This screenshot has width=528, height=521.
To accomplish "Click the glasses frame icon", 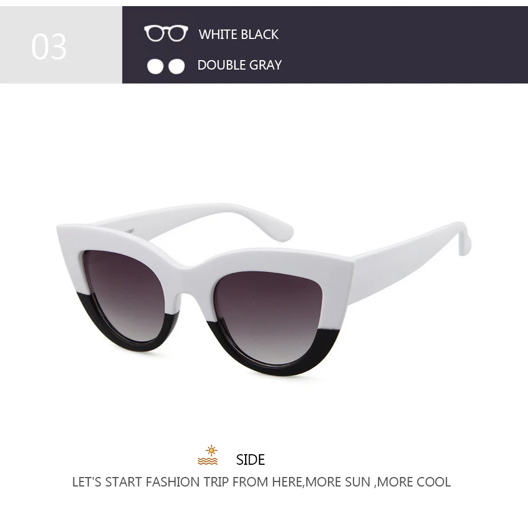I will [166, 33].
